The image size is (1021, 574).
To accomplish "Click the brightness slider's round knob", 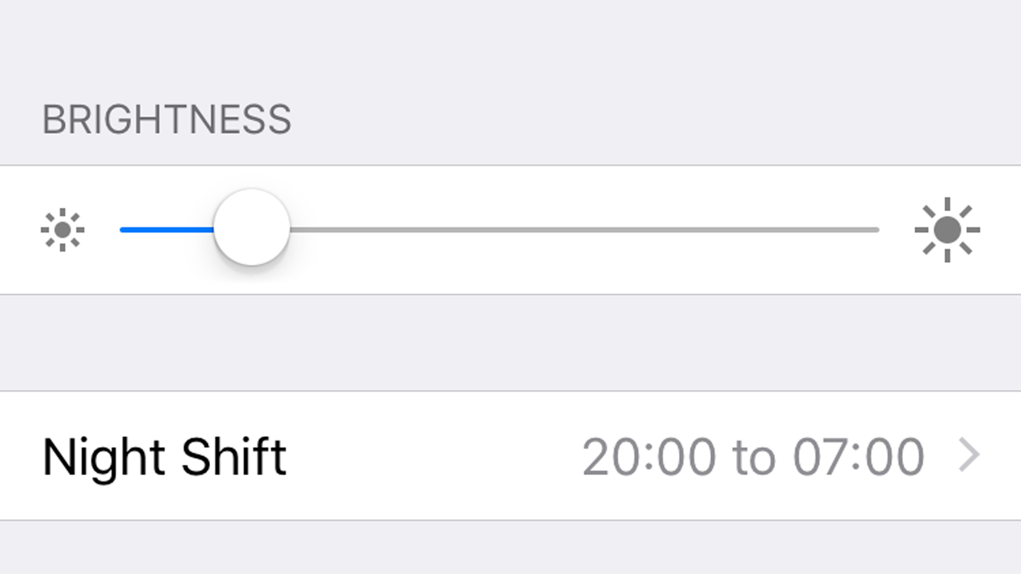I will pyautogui.click(x=251, y=228).
